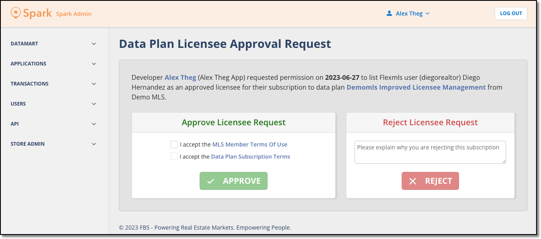Expand the STORE ADMIN chevron
The image size is (541, 239).
[x=94, y=144]
